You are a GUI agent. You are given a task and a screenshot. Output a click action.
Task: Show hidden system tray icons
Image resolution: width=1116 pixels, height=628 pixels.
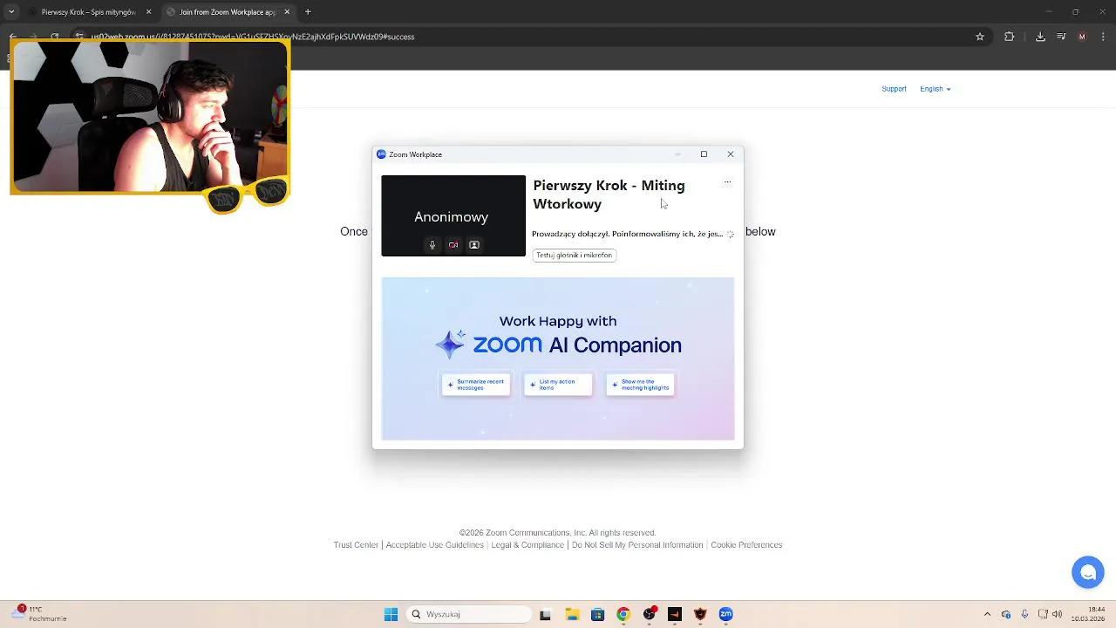click(987, 614)
